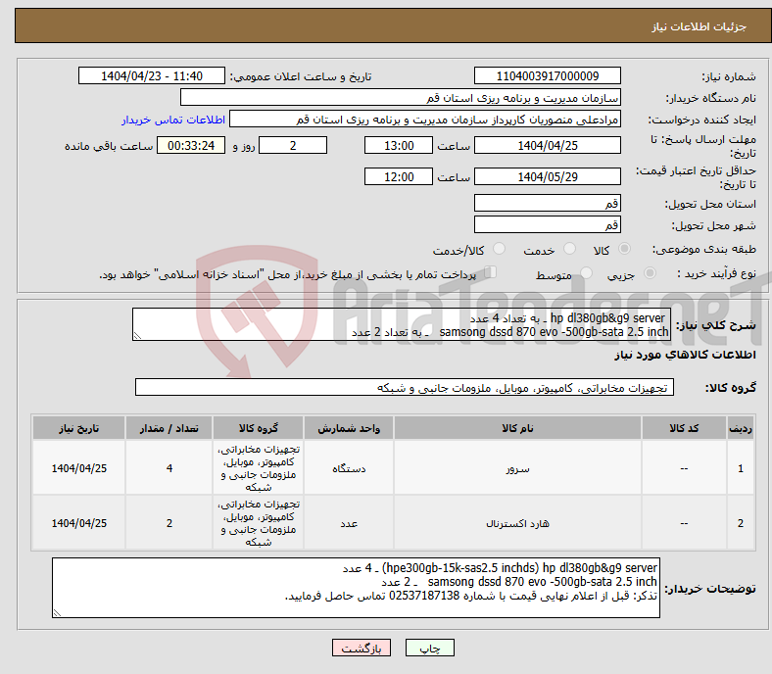772x674 pixels.
Task: Toggle the Islamic treasury bonds payment checkbox
Action: point(491,272)
